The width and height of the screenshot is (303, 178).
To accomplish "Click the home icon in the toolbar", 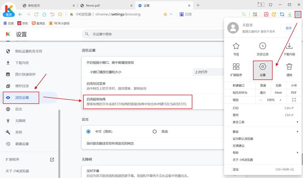I will coord(44,14).
